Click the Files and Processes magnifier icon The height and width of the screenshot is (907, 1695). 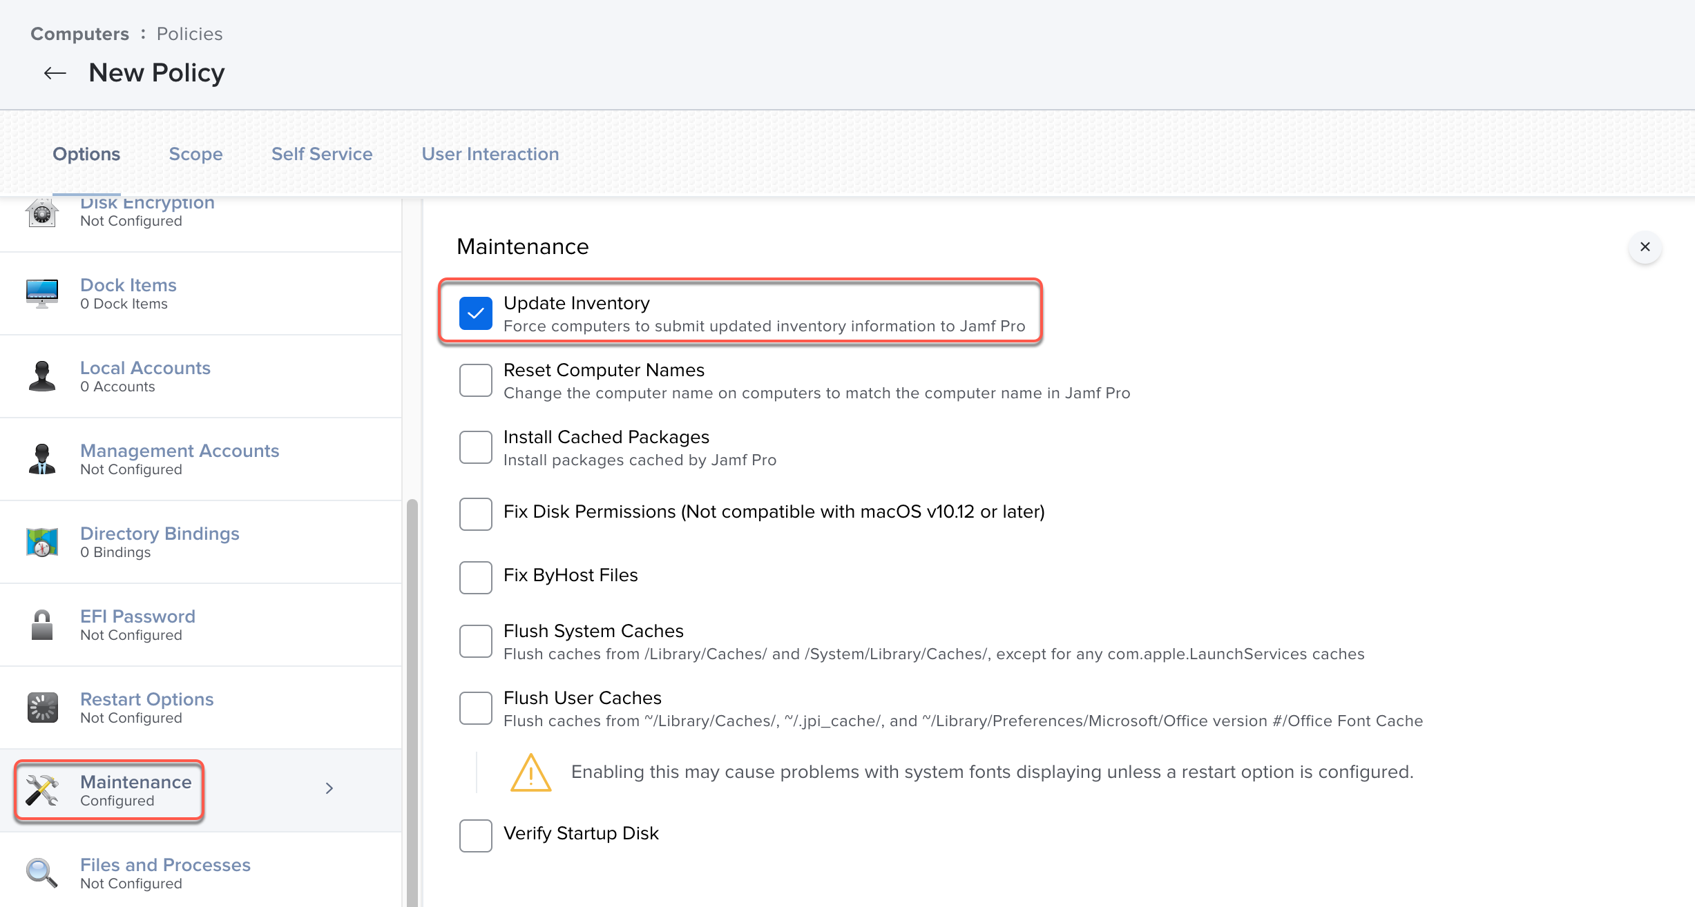(x=42, y=873)
